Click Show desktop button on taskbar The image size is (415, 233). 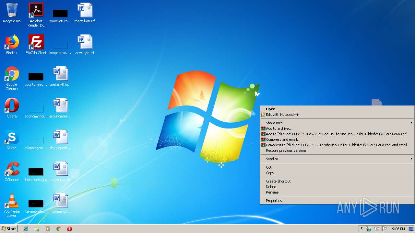[411, 229]
